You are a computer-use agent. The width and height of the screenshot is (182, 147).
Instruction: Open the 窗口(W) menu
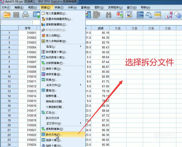132,8
